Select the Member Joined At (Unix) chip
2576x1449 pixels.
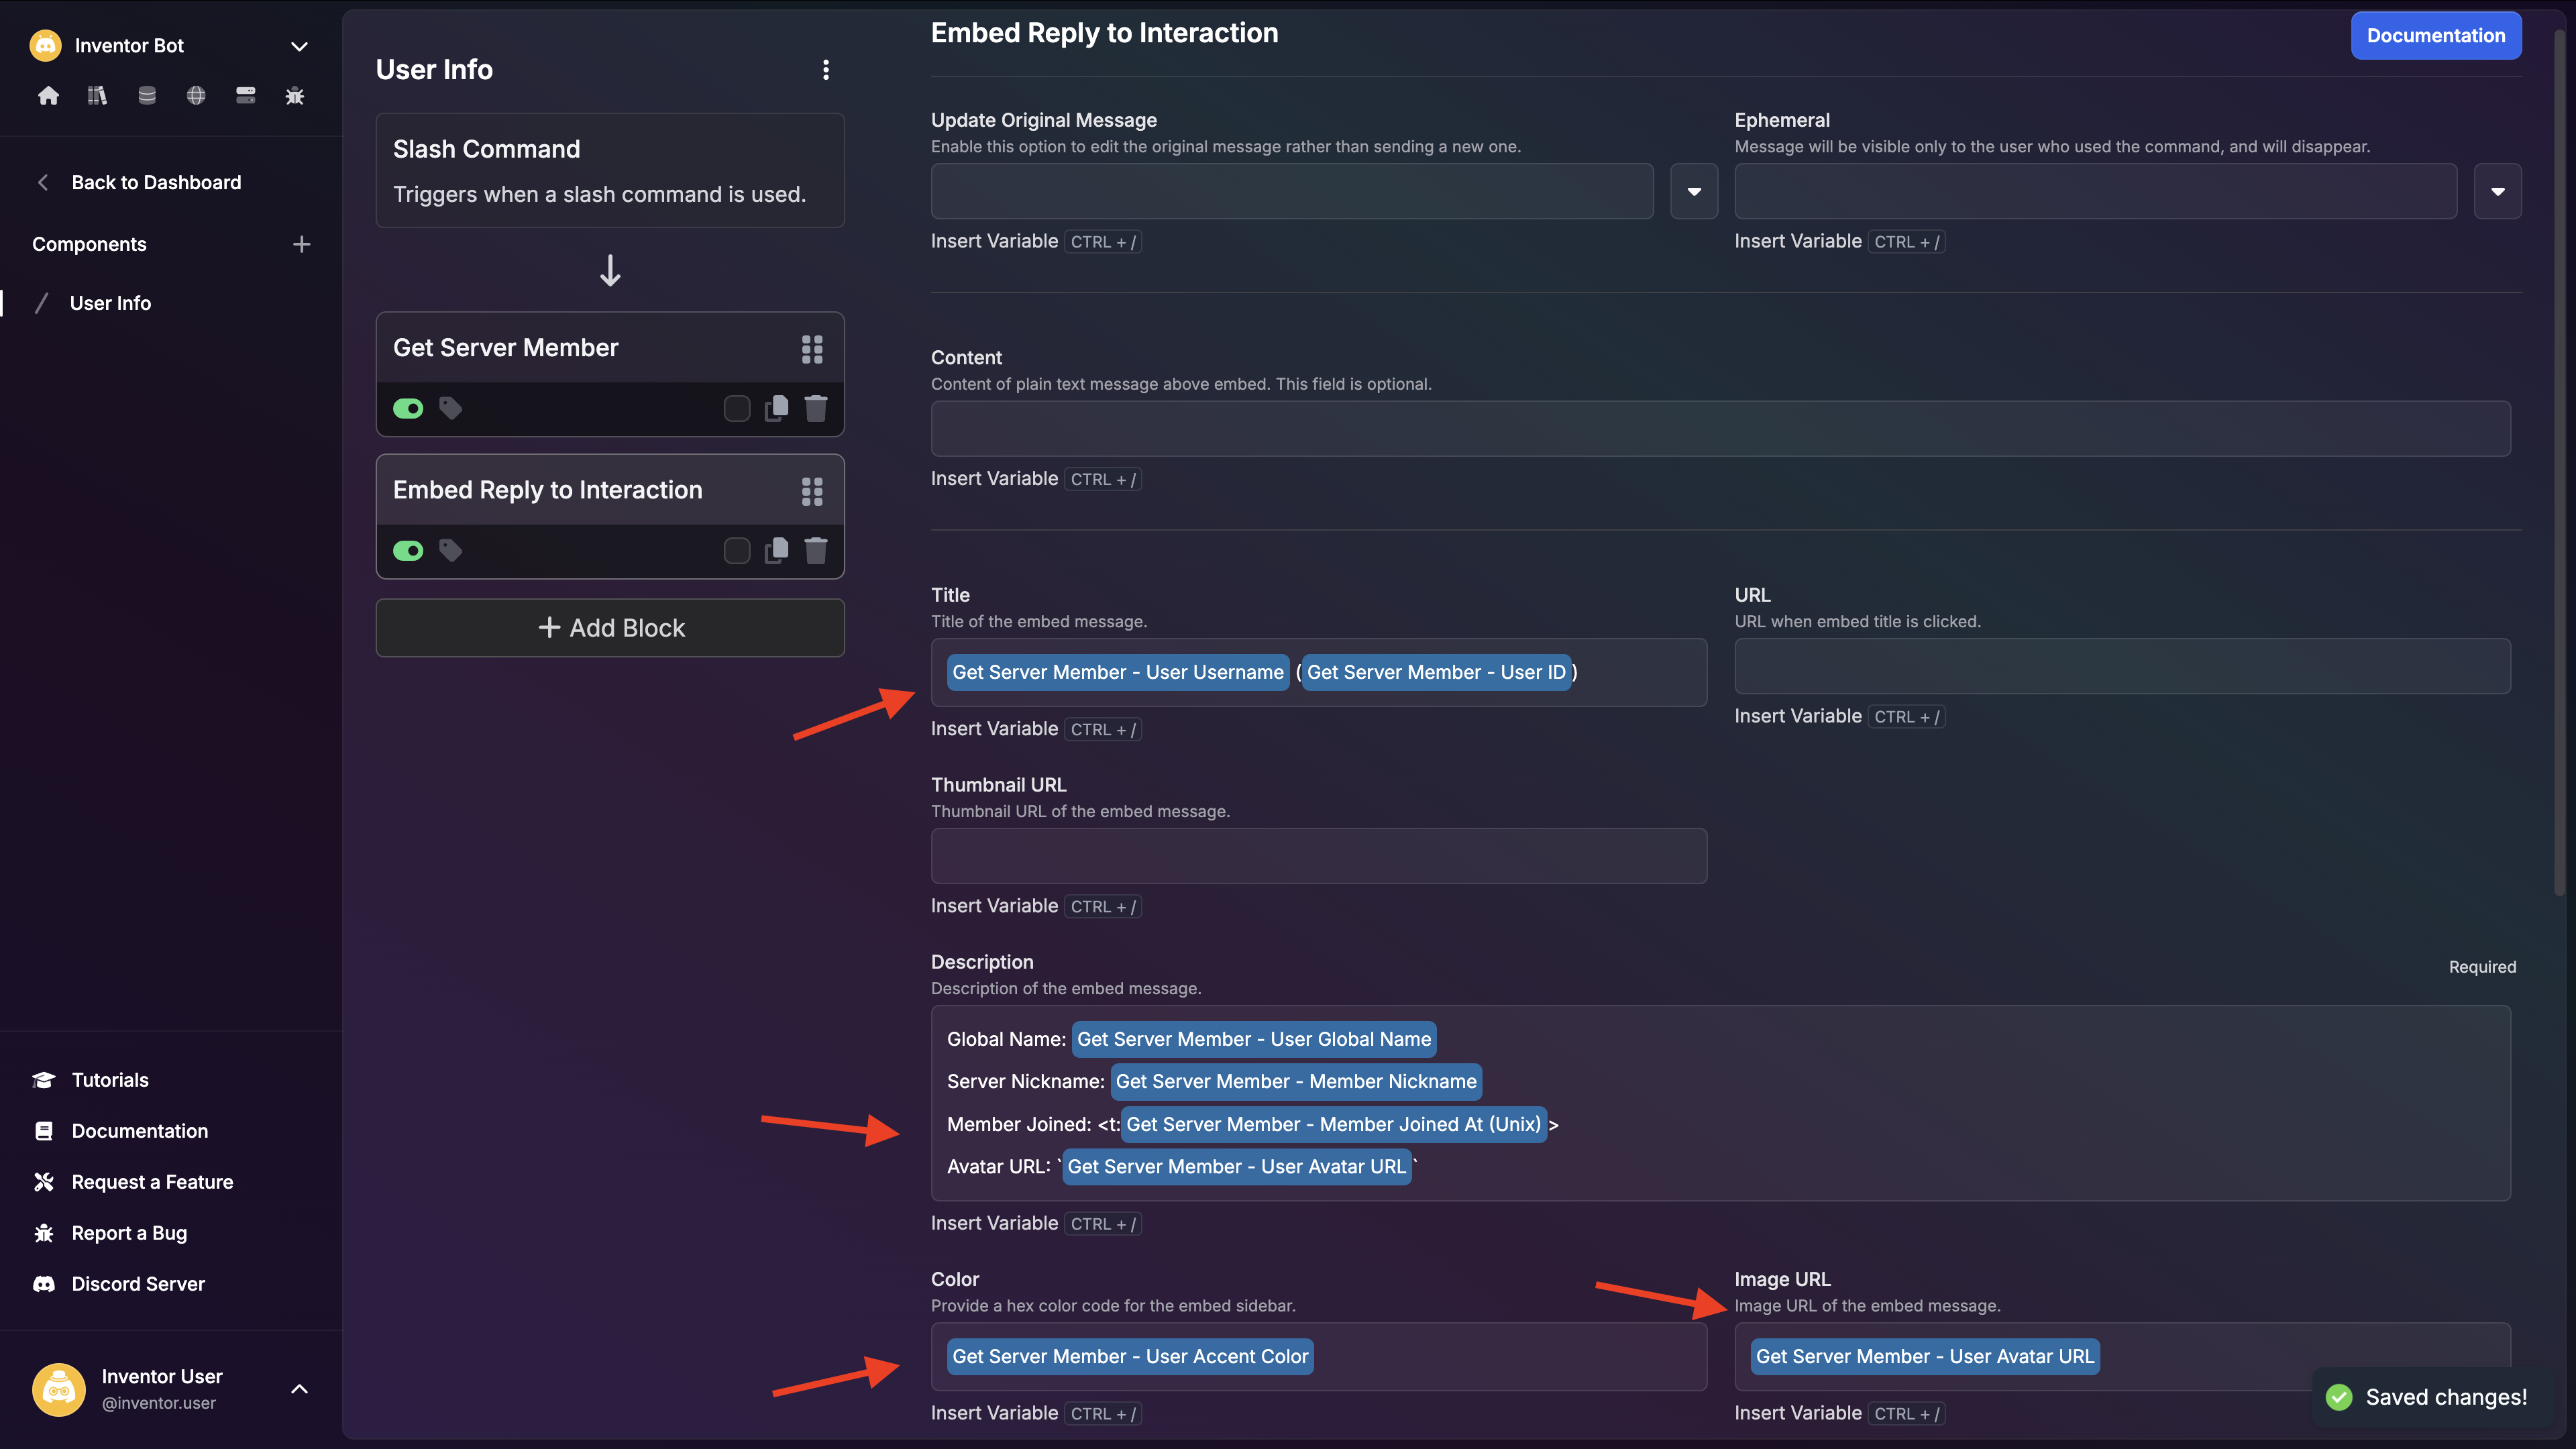tap(1334, 1124)
